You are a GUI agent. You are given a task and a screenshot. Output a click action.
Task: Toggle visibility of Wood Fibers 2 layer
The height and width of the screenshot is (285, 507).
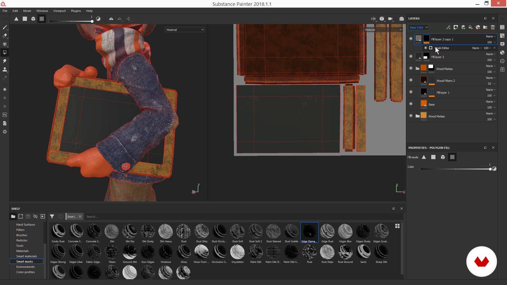click(411, 80)
